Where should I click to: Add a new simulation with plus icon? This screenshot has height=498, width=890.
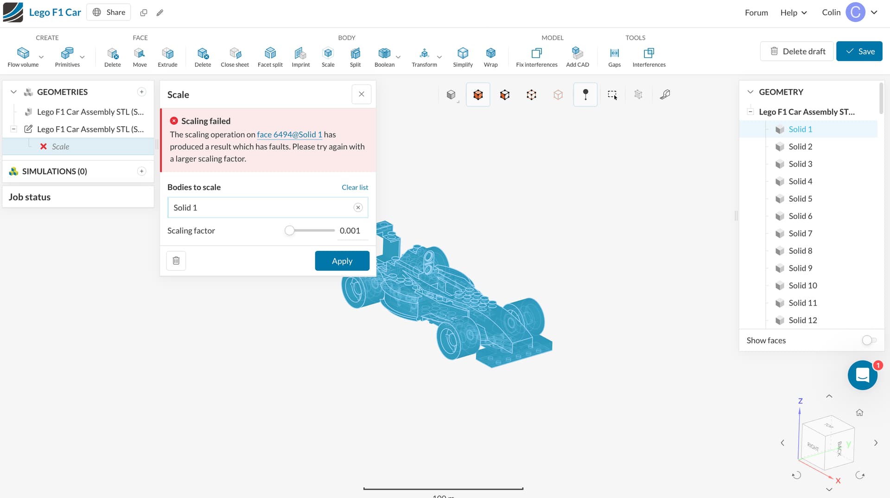pyautogui.click(x=142, y=171)
